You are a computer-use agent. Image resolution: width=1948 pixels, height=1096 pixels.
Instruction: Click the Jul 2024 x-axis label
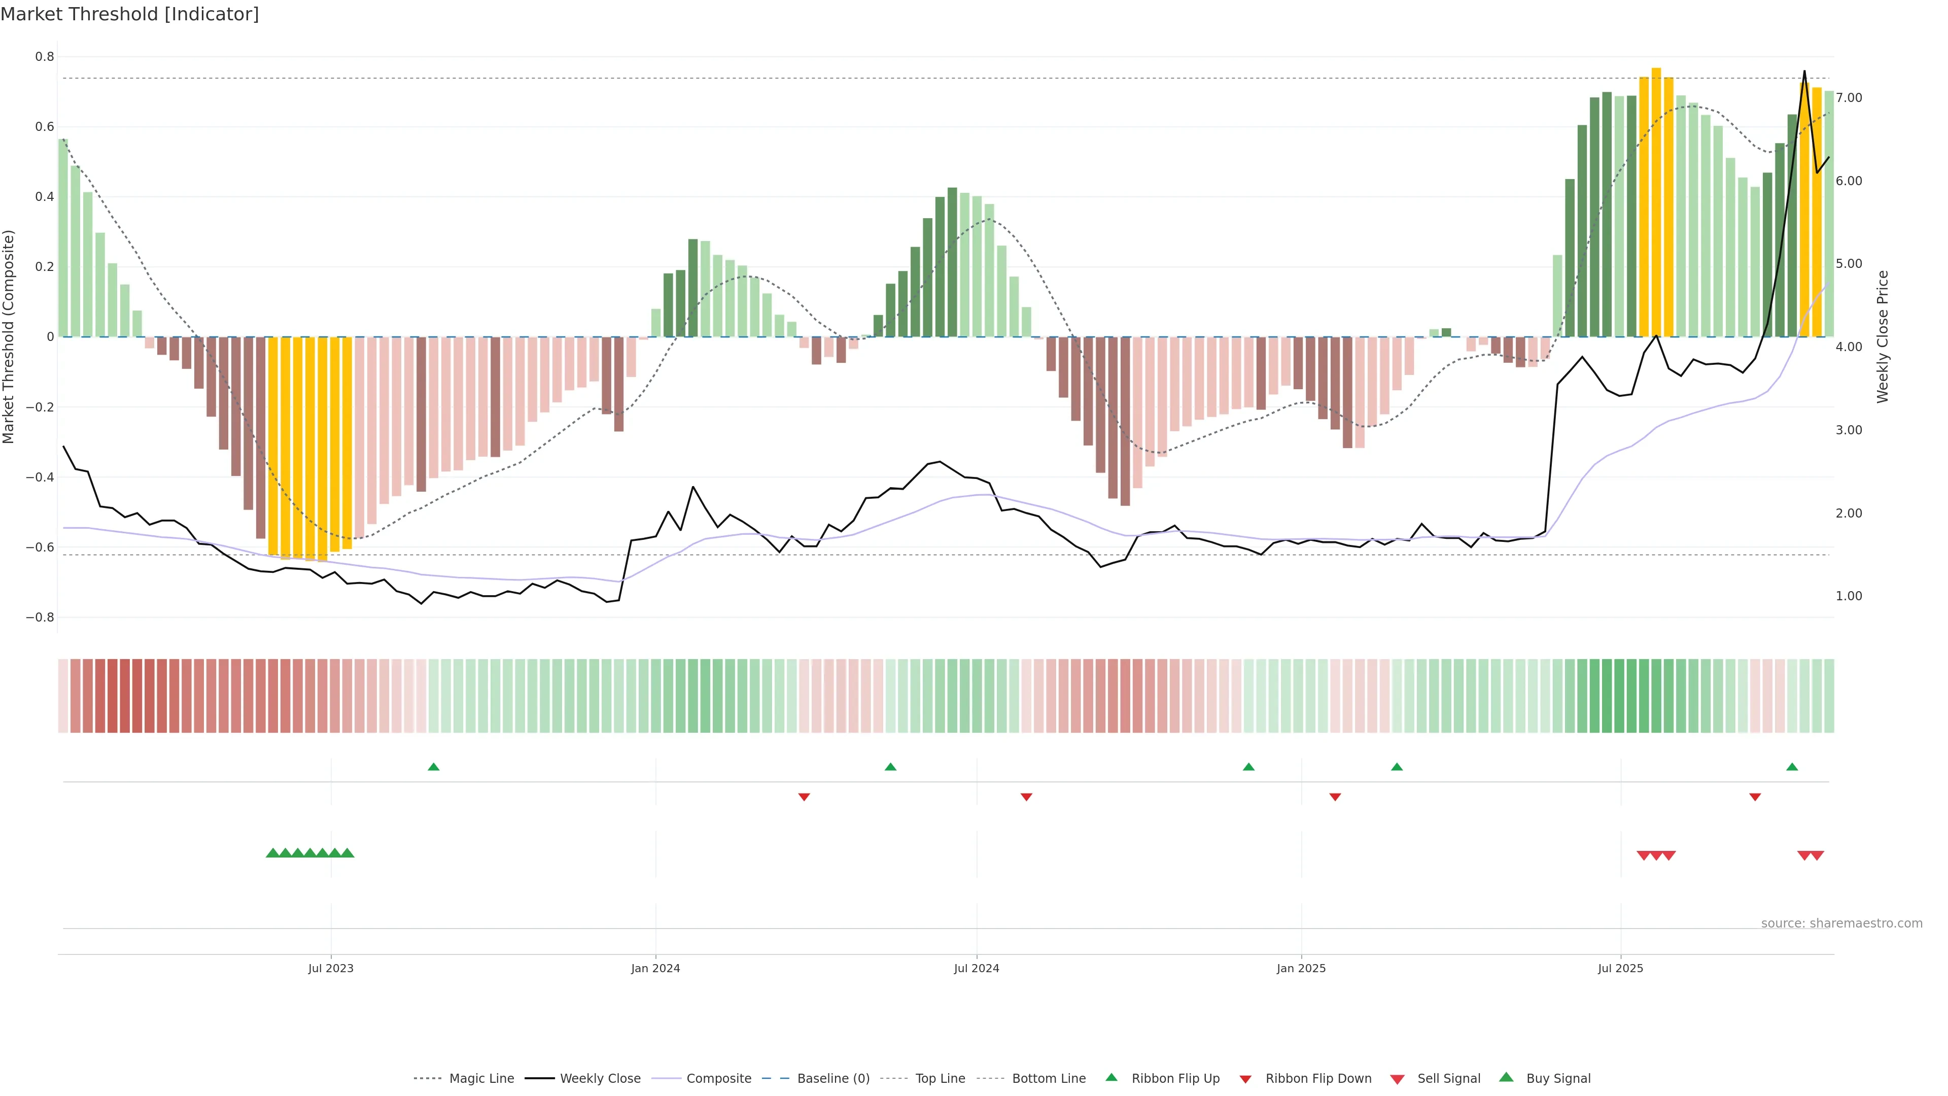click(x=976, y=968)
